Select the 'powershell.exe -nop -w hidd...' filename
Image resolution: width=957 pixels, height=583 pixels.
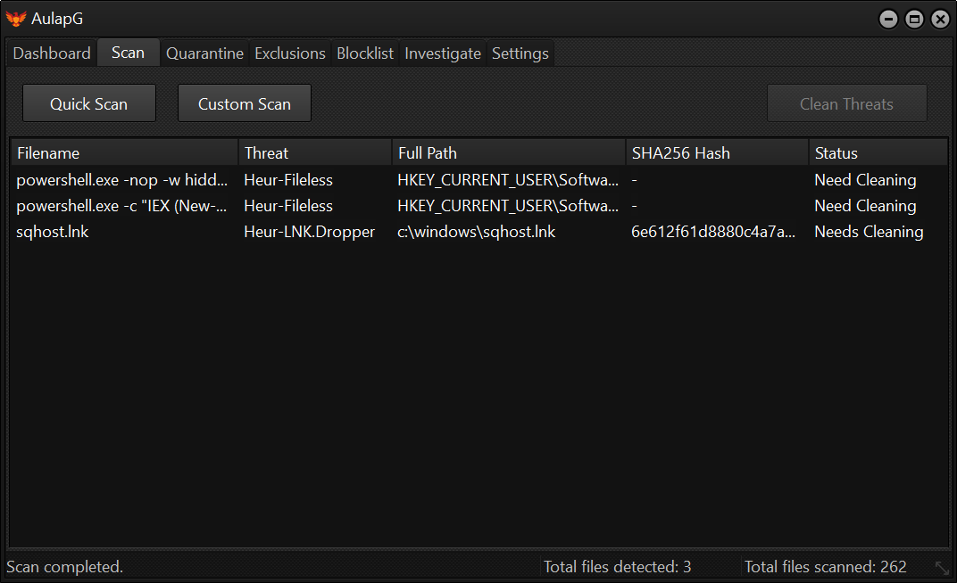pos(121,180)
